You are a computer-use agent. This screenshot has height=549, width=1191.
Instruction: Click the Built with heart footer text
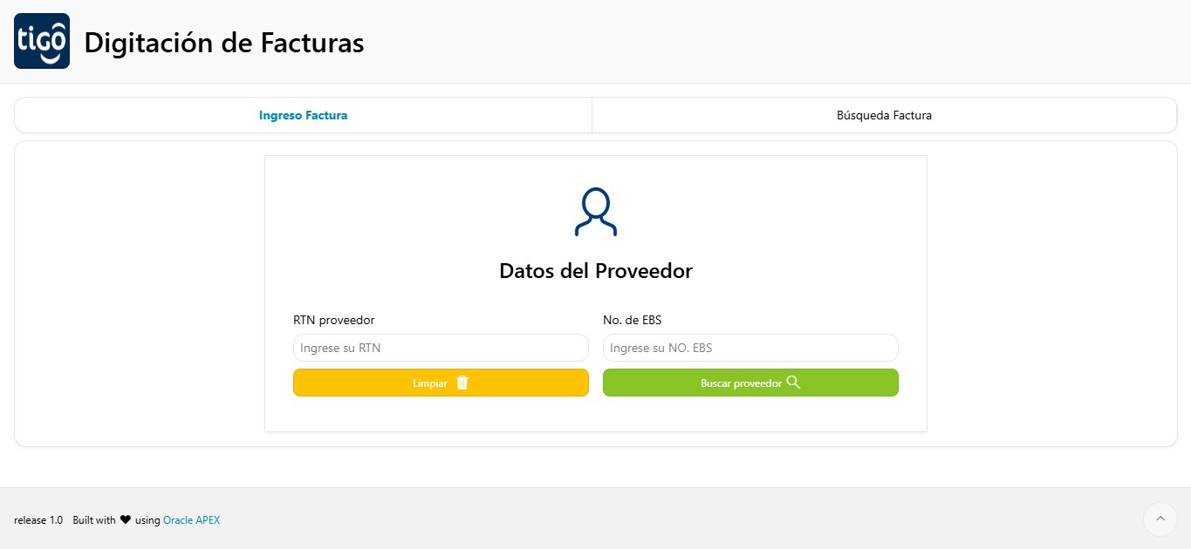[x=94, y=519]
